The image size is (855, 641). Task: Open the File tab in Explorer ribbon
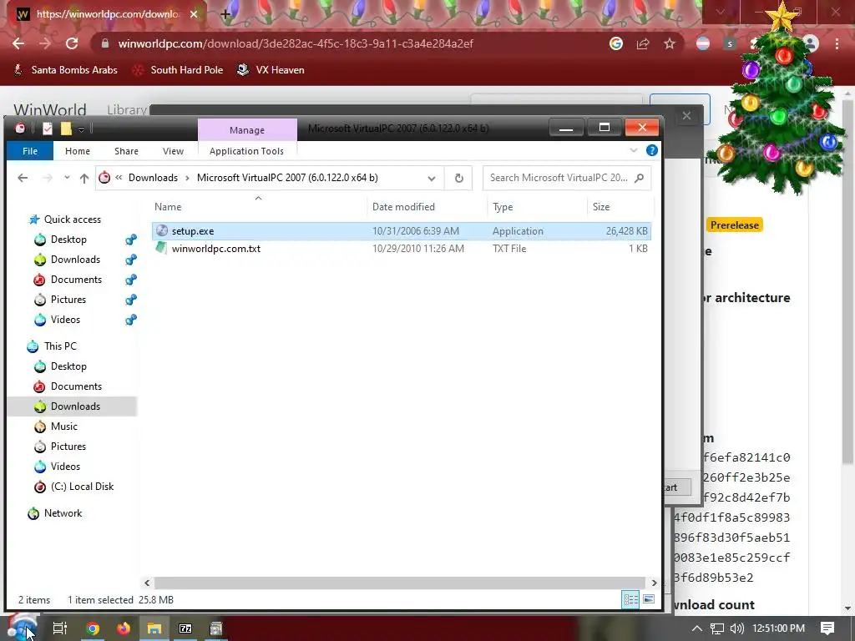30,151
